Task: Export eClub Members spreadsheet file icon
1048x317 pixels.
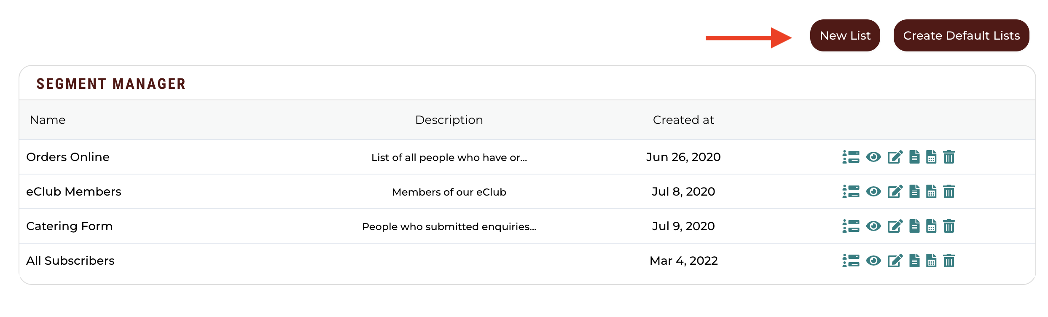Action: 931,191
